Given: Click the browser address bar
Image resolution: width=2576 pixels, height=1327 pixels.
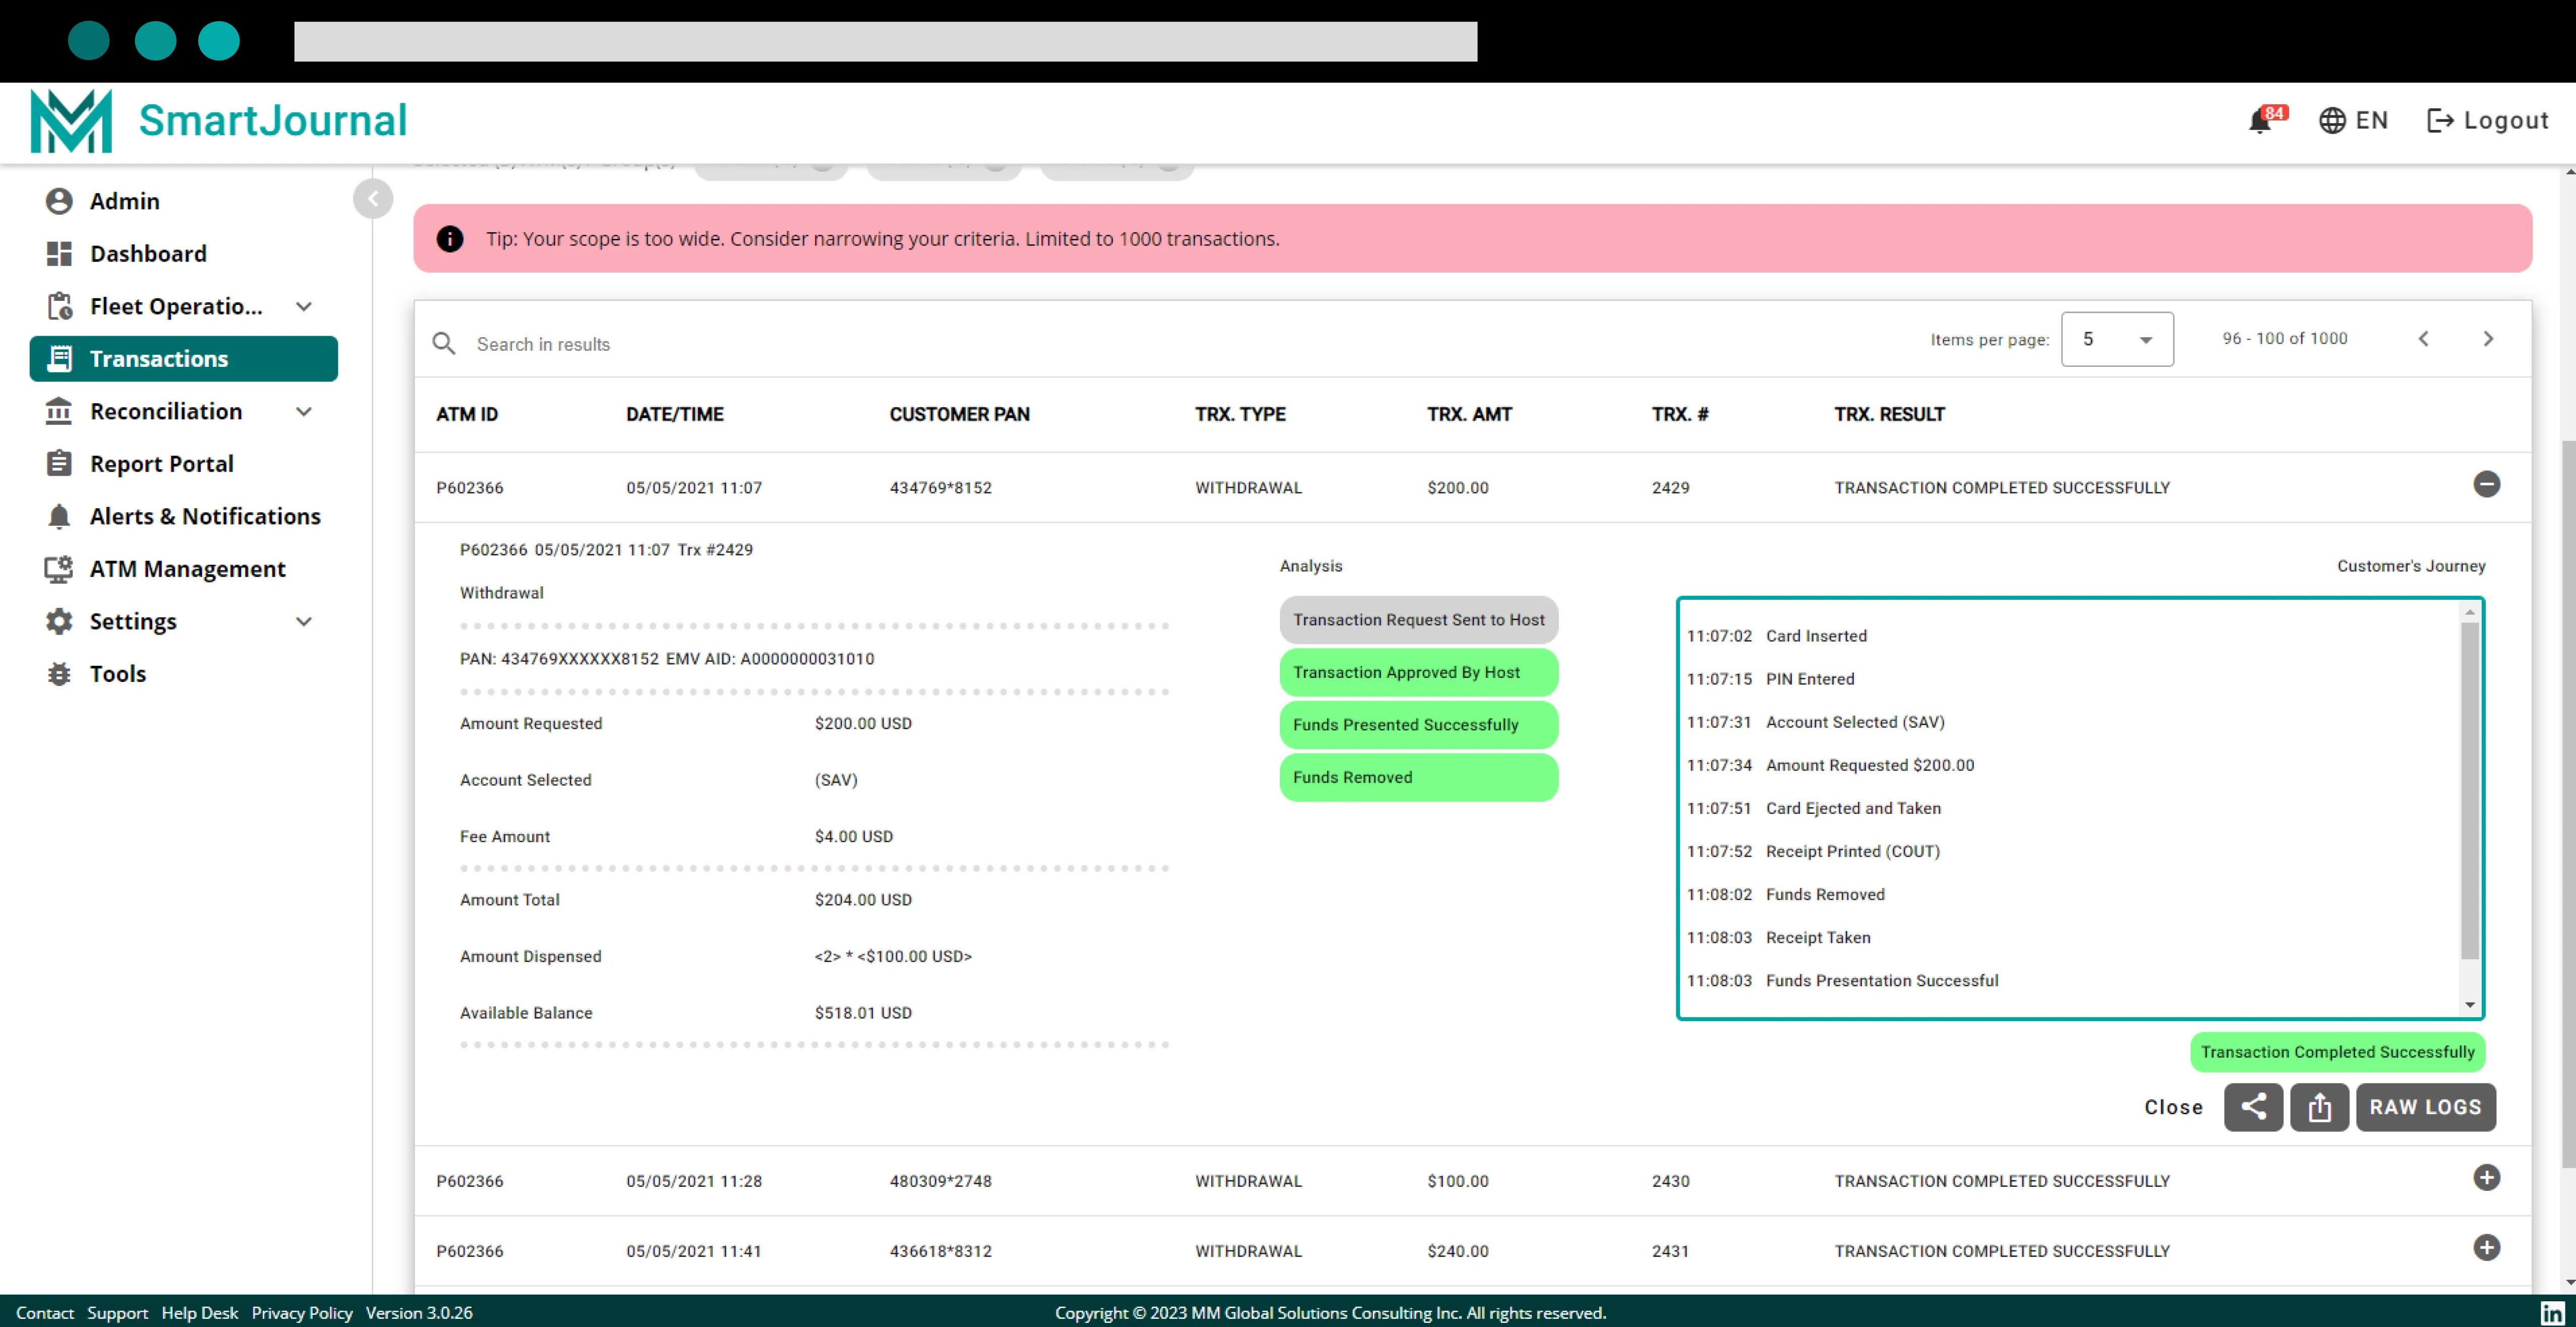Looking at the screenshot, I should click(885, 41).
